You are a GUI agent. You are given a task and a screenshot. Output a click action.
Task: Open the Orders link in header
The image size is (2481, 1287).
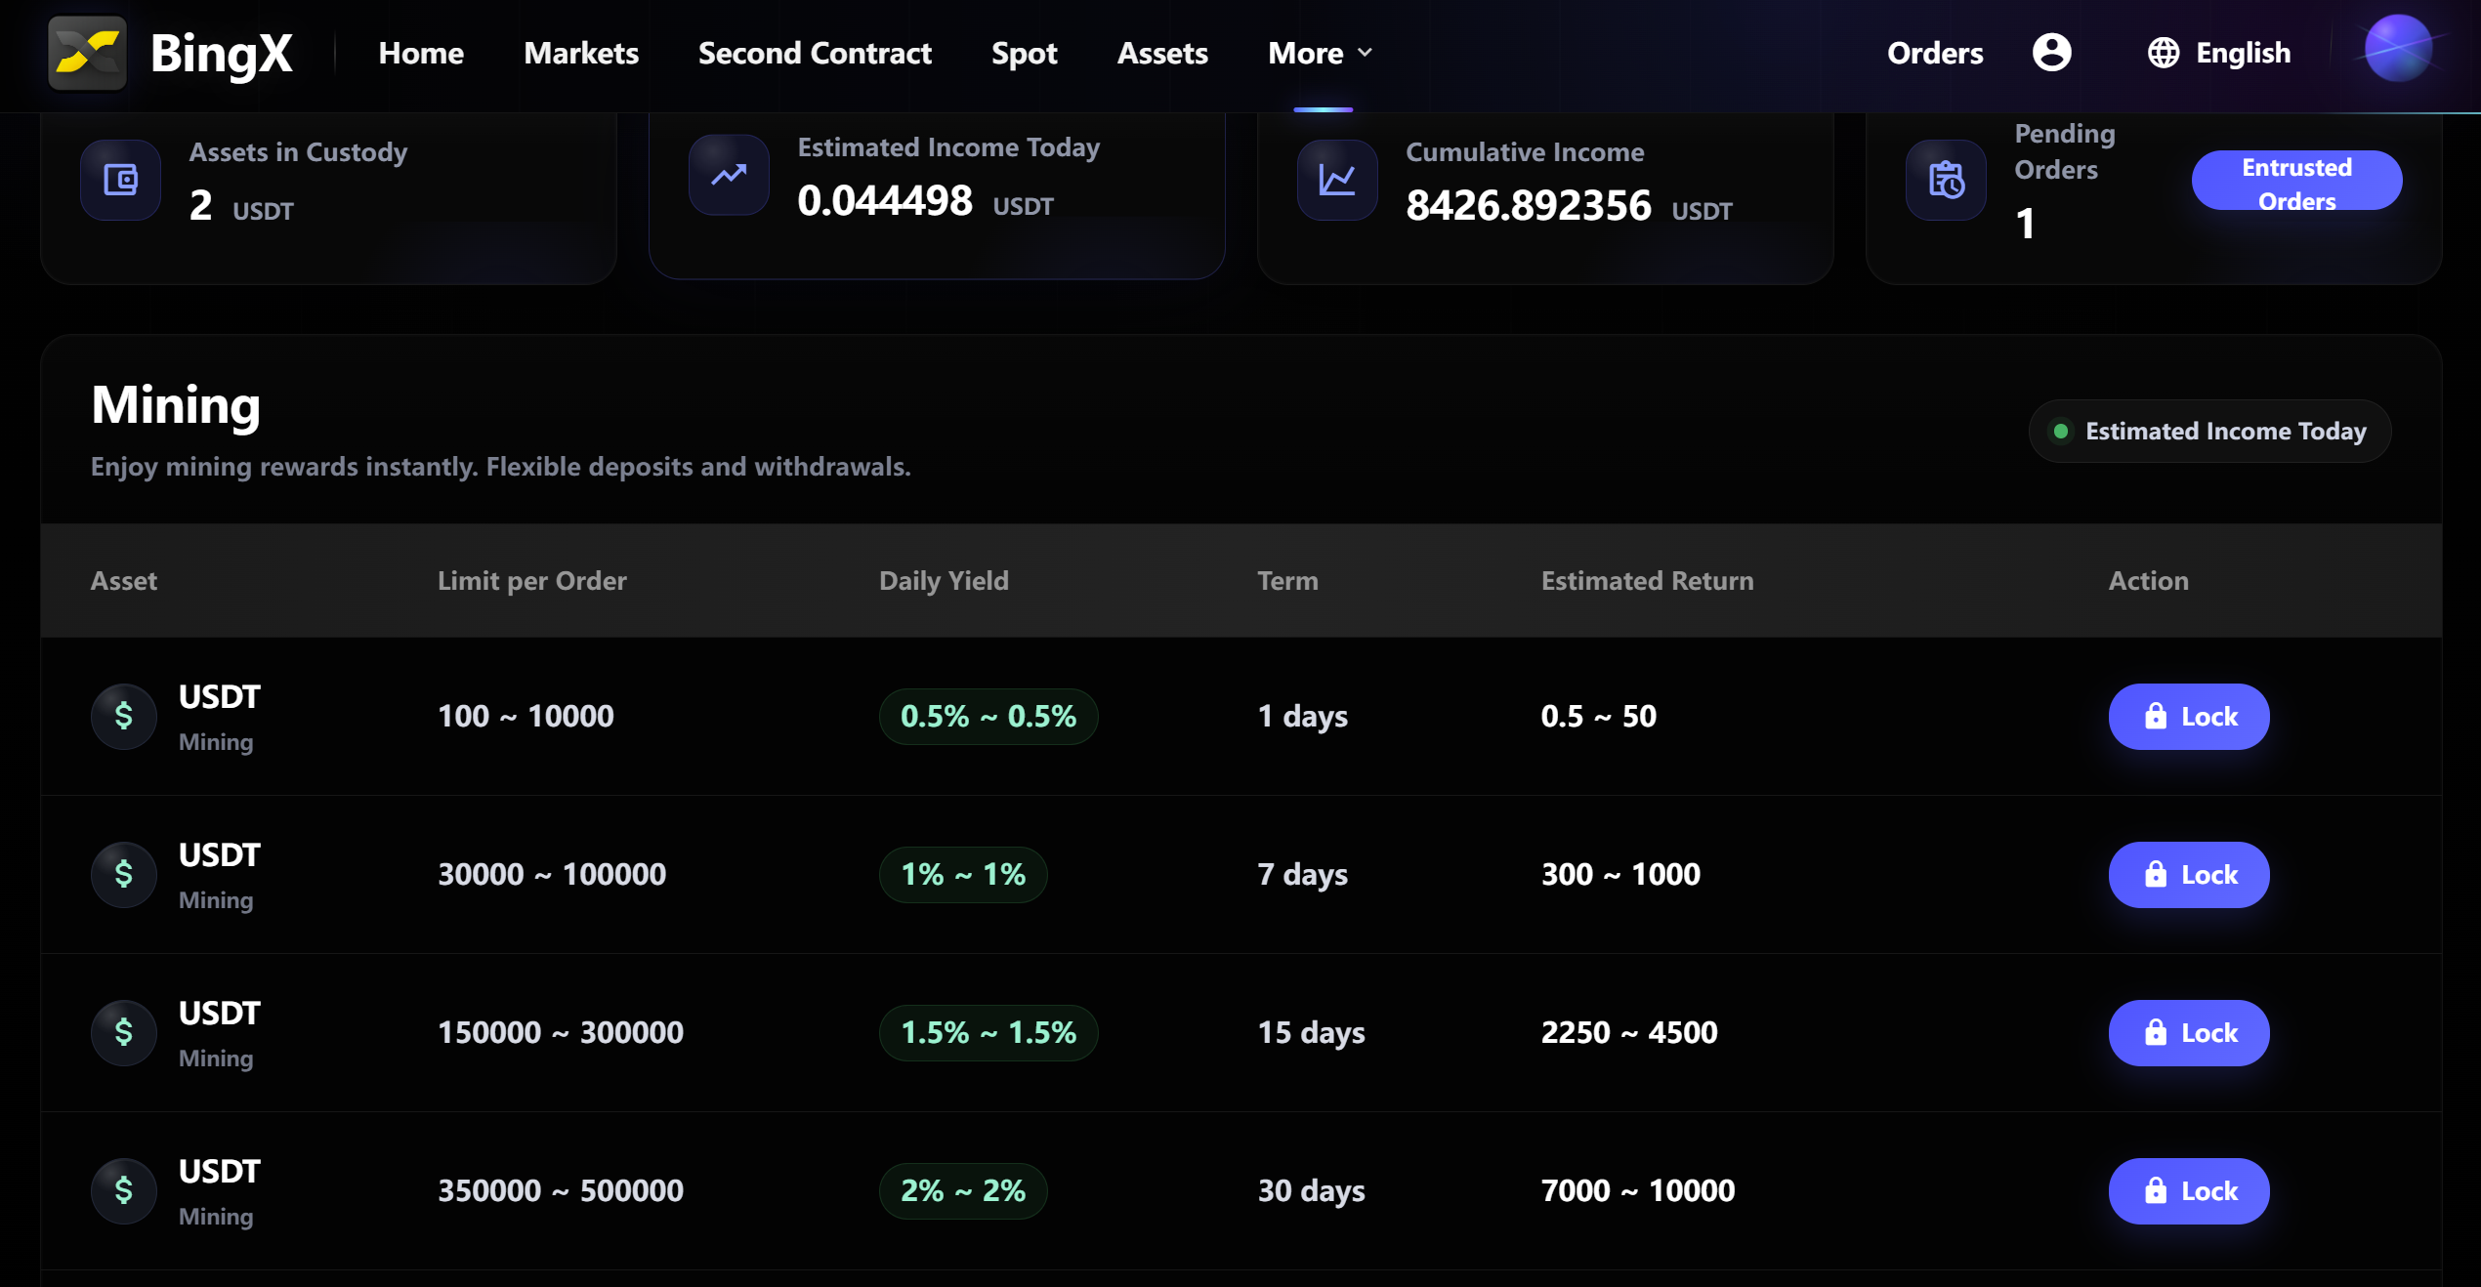point(1935,53)
